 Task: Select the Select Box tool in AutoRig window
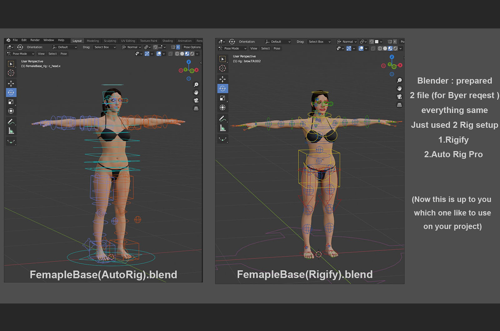tap(11, 64)
